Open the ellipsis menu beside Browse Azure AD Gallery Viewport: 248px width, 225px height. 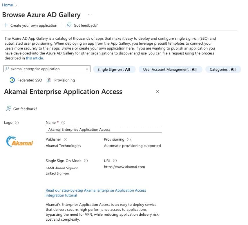click(90, 15)
